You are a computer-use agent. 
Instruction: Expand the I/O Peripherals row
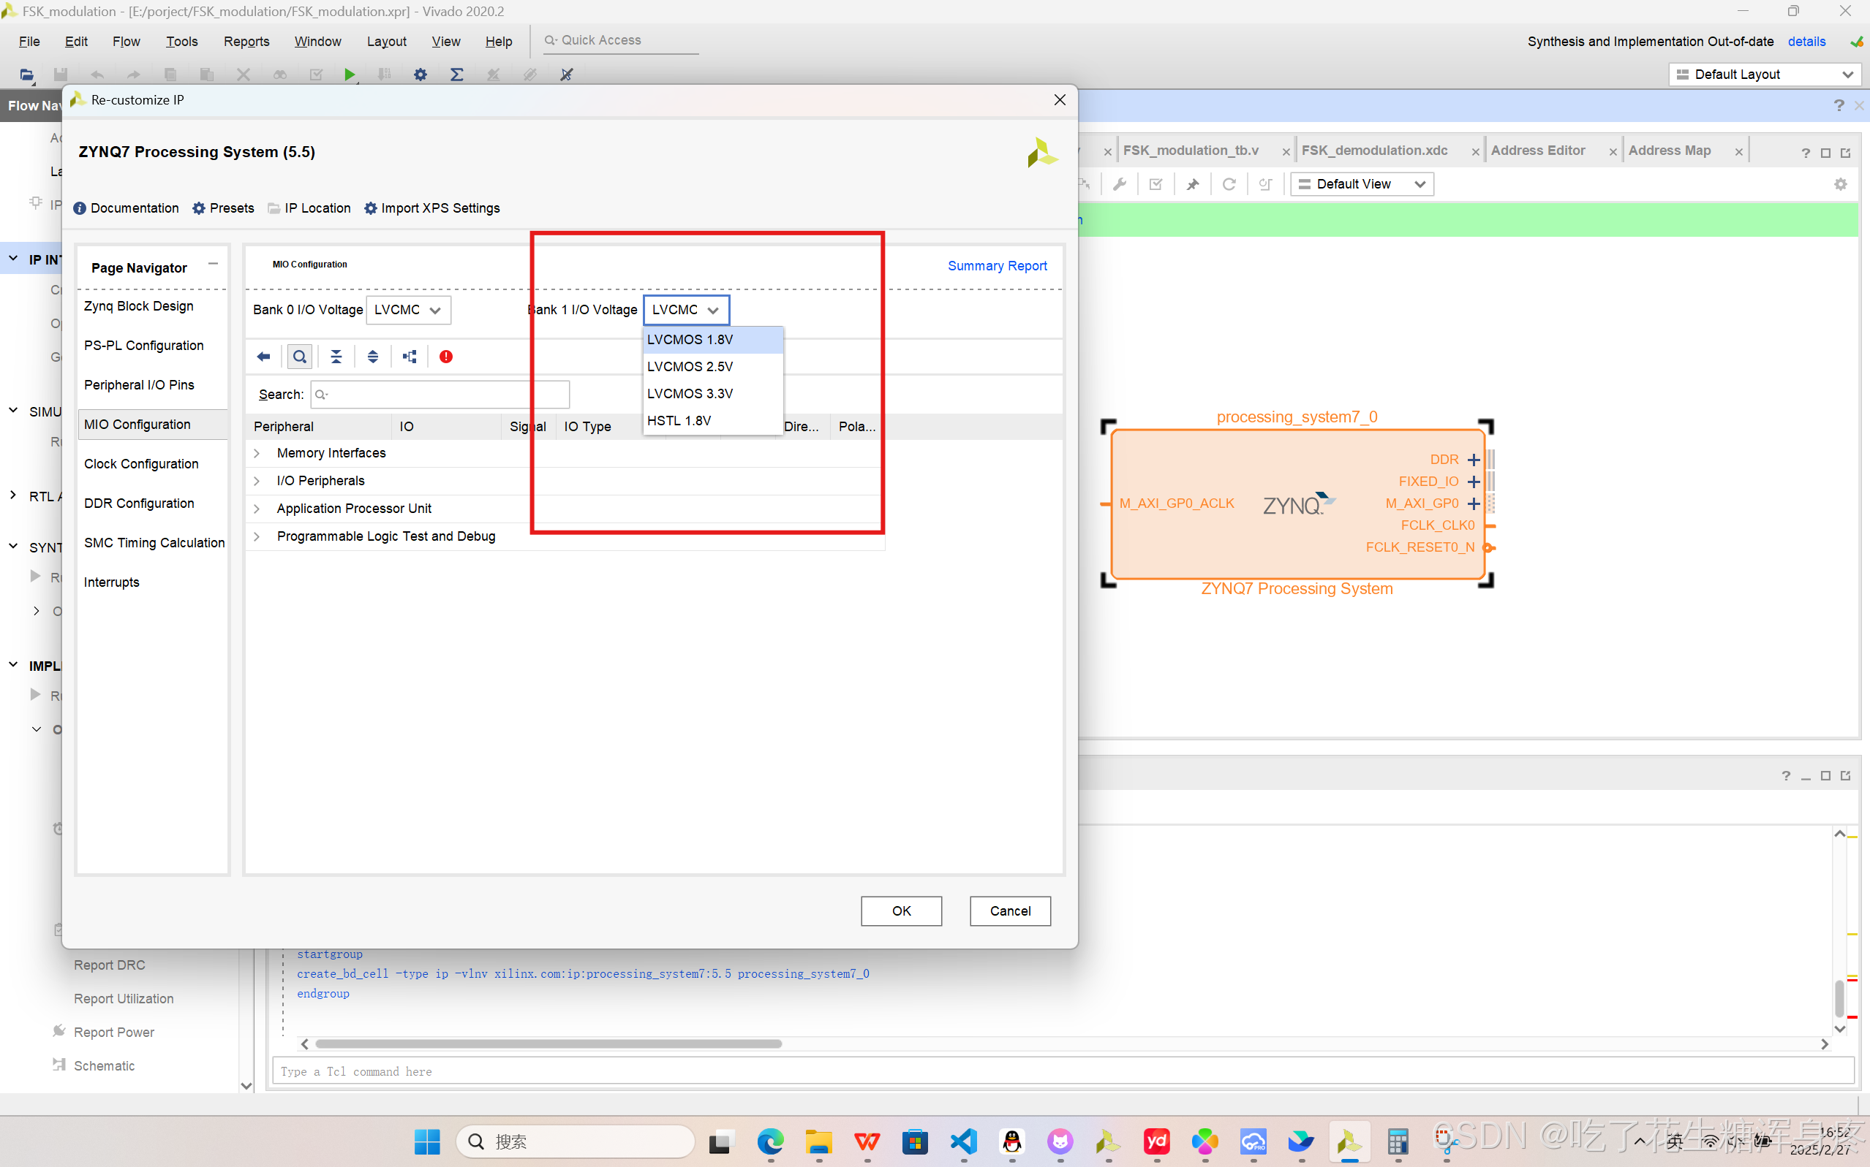[x=257, y=481]
